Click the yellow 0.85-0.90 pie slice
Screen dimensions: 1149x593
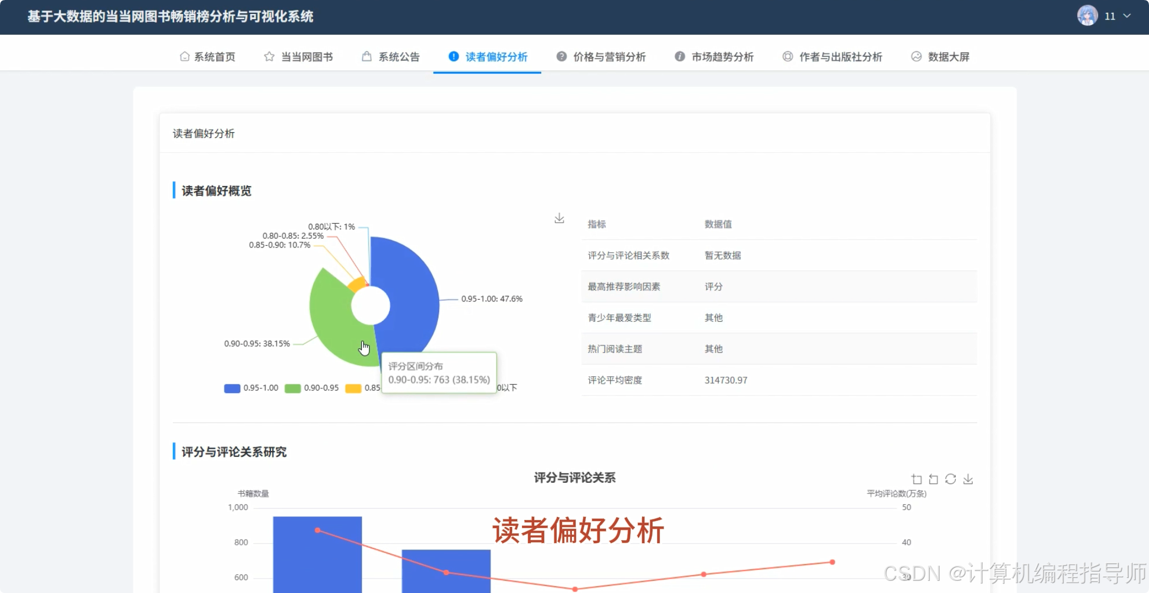pyautogui.click(x=357, y=284)
